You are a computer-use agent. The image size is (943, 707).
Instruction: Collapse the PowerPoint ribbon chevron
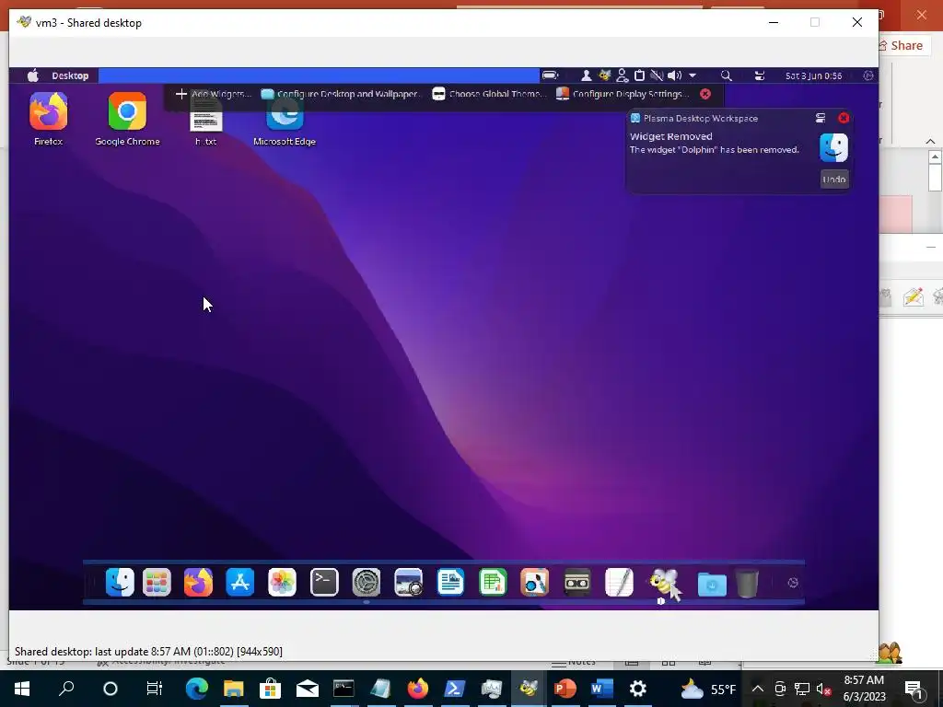[x=930, y=141]
